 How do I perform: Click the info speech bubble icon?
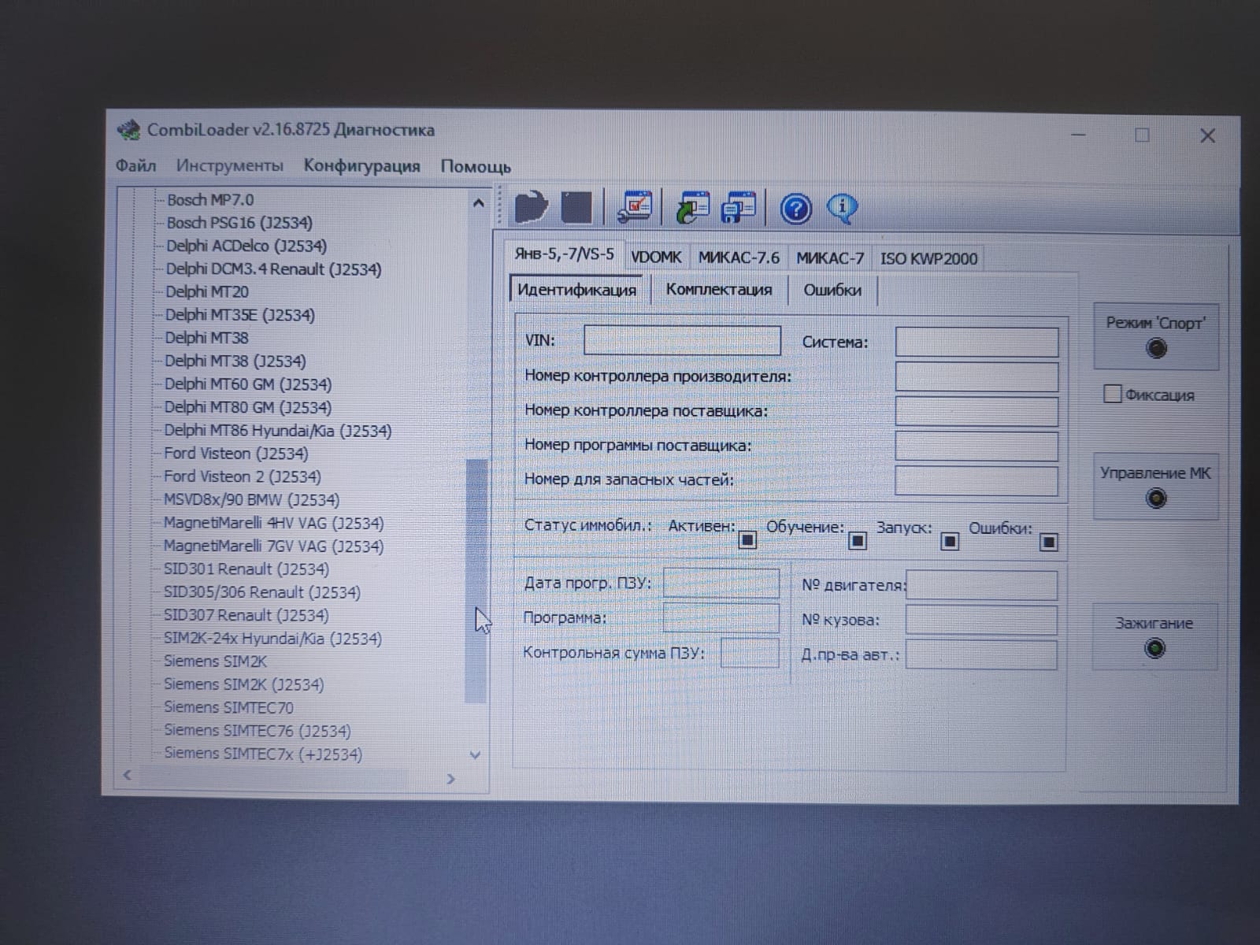pyautogui.click(x=842, y=209)
